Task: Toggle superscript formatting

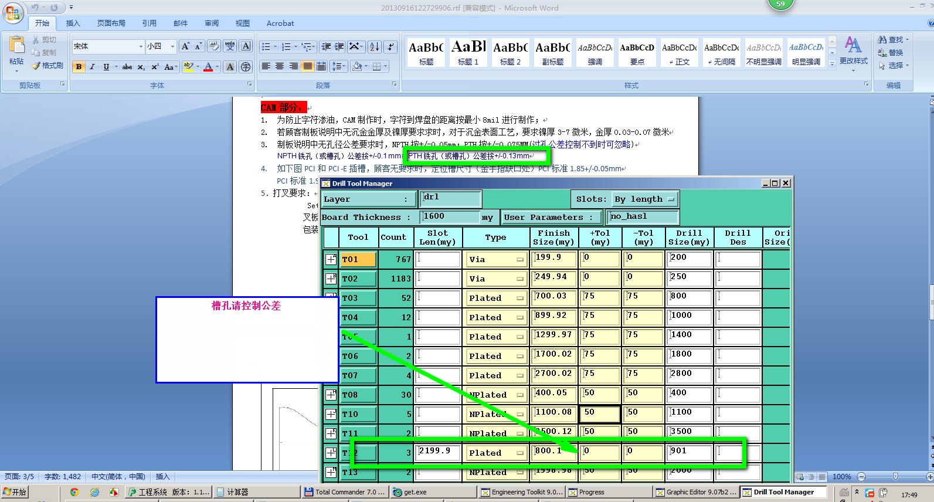Action: pyautogui.click(x=155, y=67)
